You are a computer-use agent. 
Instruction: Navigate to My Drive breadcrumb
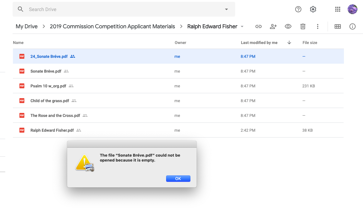27,26
